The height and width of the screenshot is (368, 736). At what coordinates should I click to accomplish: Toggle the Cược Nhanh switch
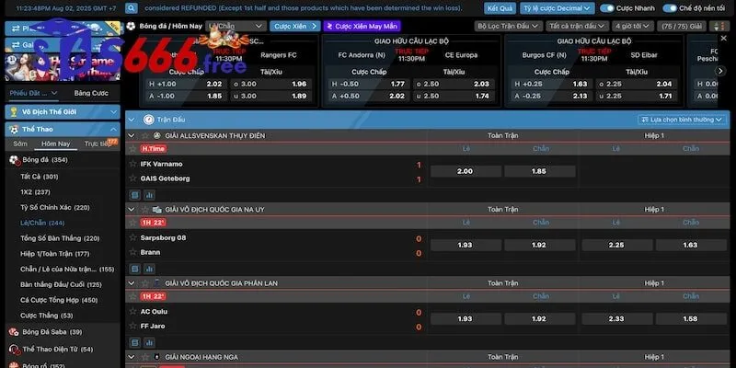(x=606, y=8)
